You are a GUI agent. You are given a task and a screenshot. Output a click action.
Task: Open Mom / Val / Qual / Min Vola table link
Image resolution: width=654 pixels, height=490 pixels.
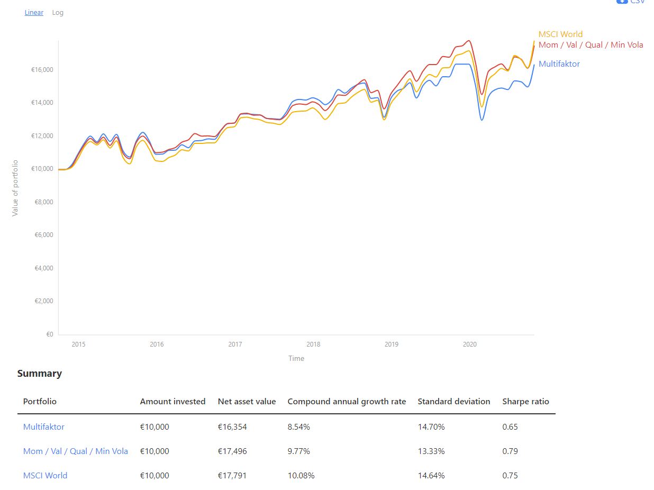click(x=76, y=451)
